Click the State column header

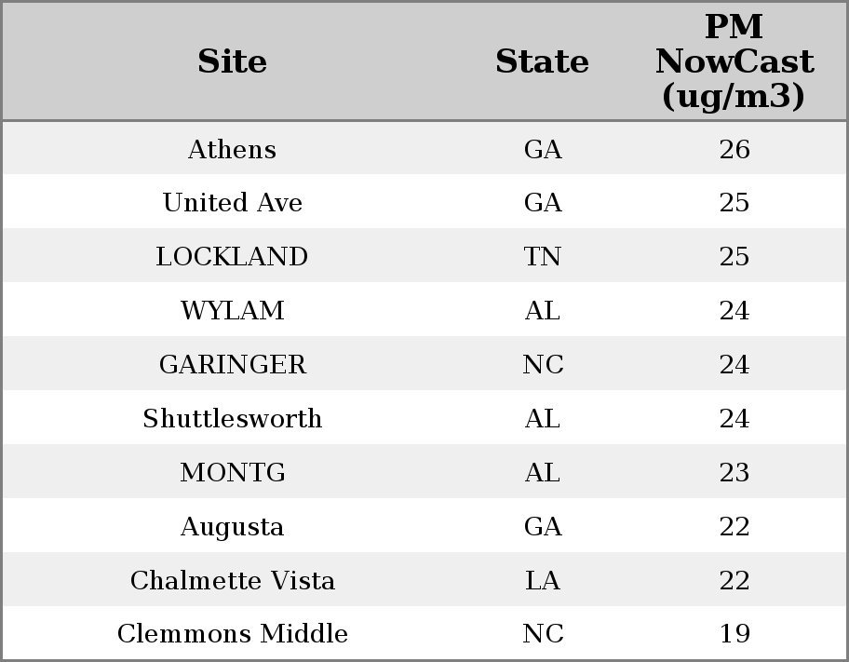542,61
